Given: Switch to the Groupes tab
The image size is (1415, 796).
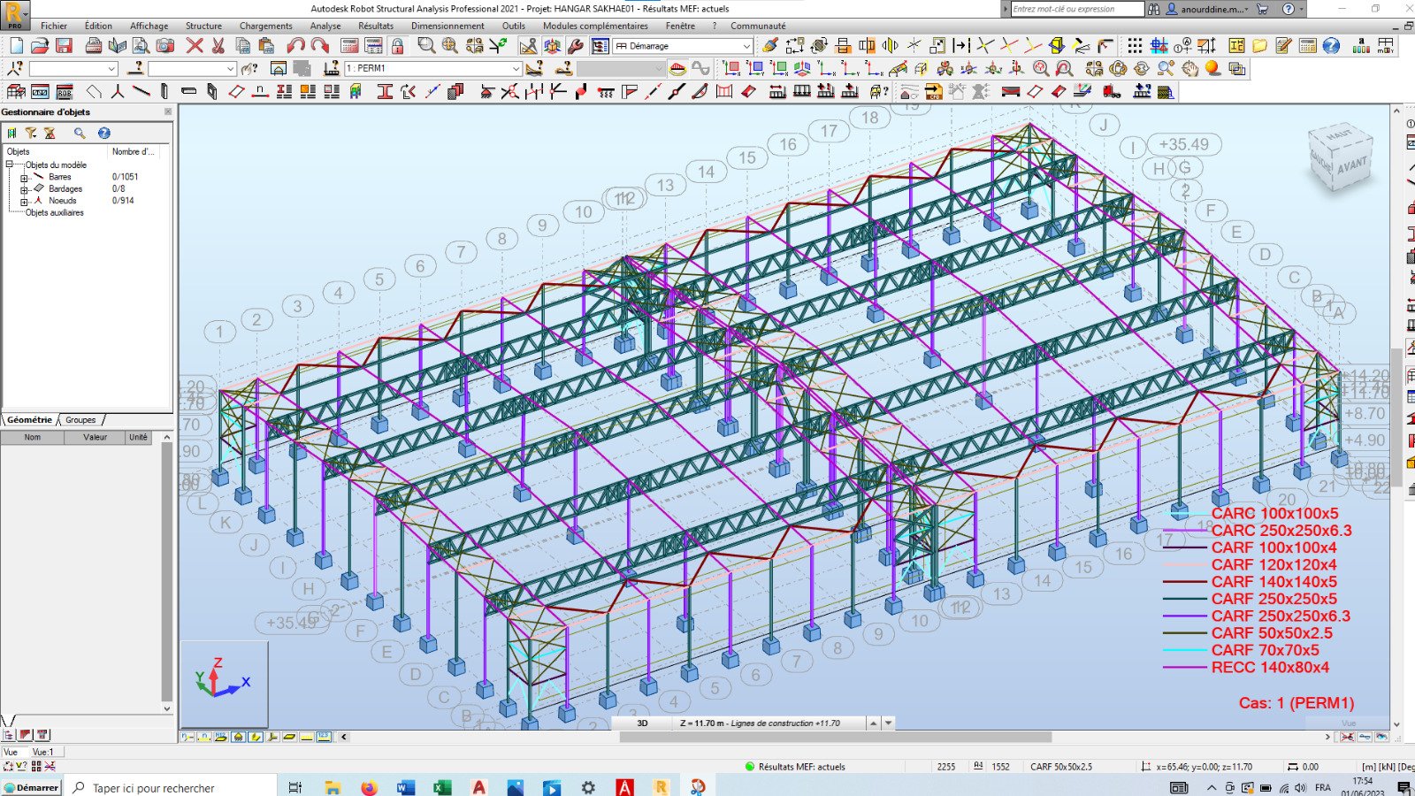Looking at the screenshot, I should click(80, 420).
